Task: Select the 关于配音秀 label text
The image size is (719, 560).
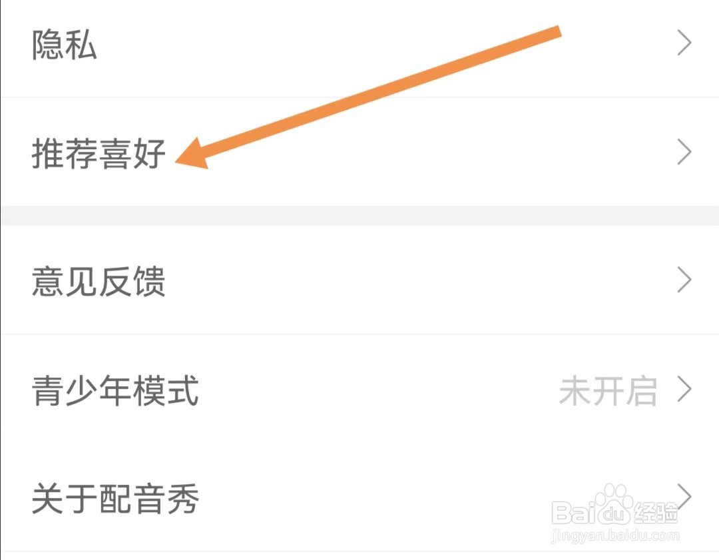Action: point(115,499)
